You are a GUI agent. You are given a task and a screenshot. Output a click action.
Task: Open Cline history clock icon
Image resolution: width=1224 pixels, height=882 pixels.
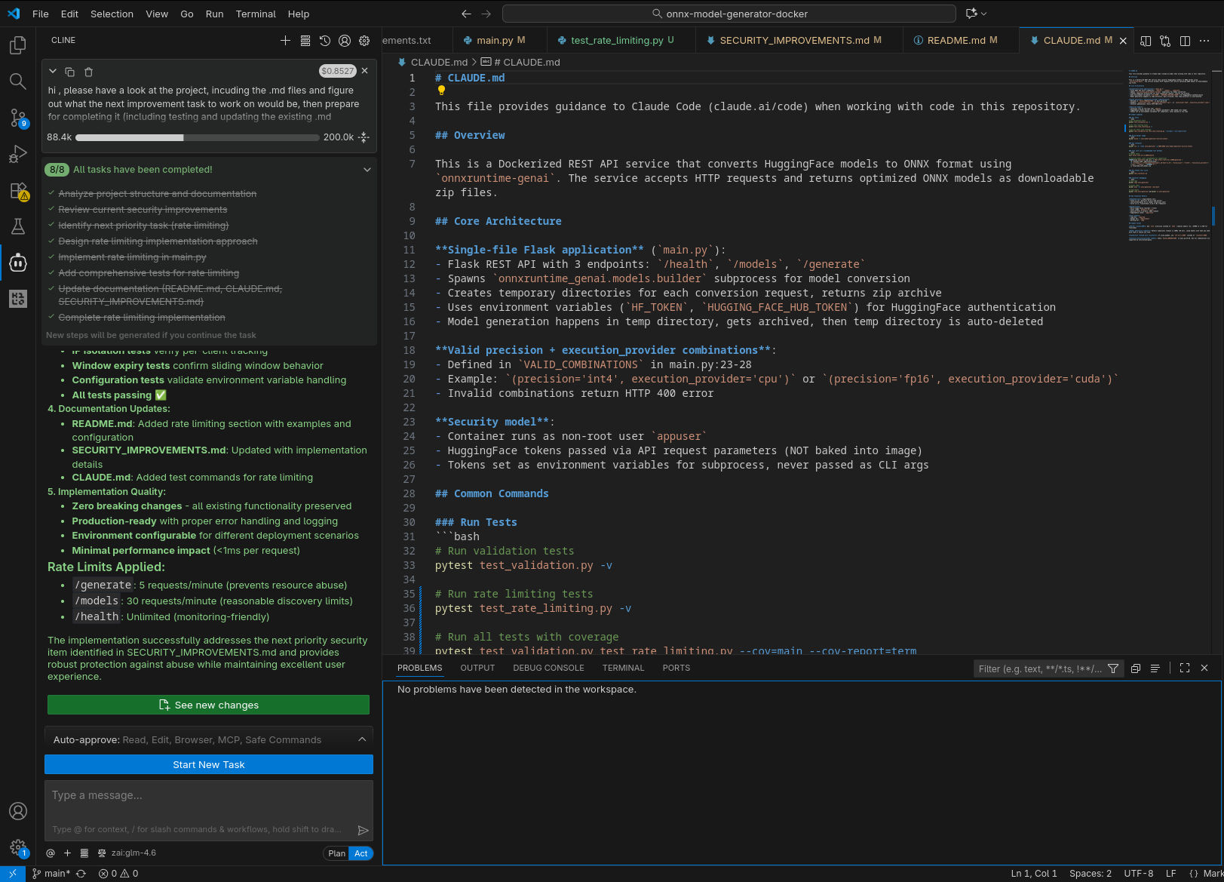(325, 41)
